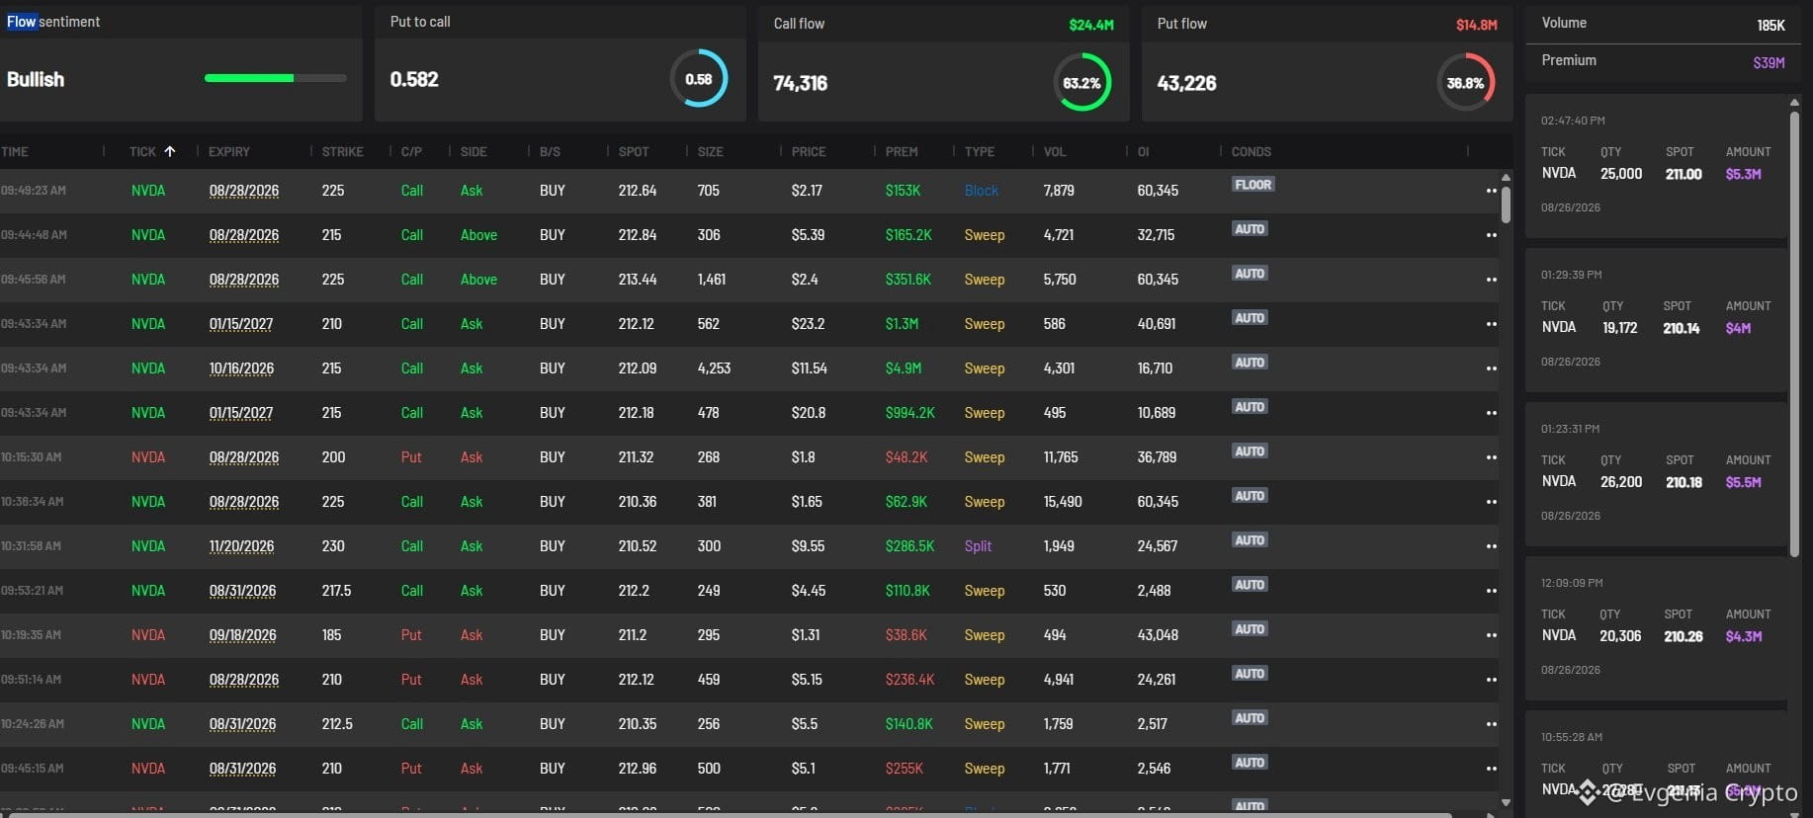
Task: Grab the table vertical scrollbar thumb
Action: 1506,204
